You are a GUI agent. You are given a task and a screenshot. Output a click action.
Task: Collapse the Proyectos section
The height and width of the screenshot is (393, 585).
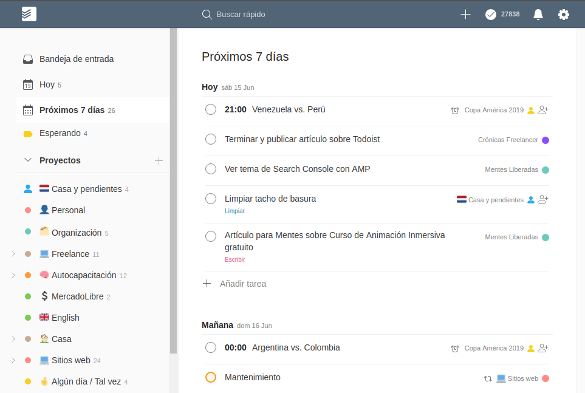(27, 160)
